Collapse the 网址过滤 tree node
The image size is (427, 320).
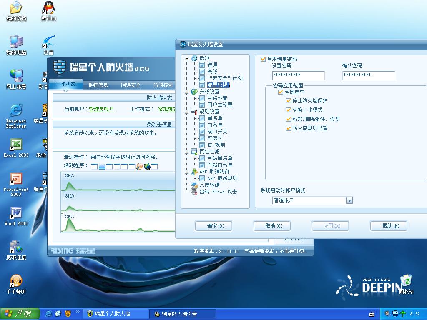click(186, 152)
